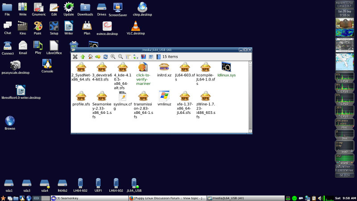Switch to the details list view
The height and width of the screenshot is (201, 357).
pyautogui.click(x=128, y=57)
